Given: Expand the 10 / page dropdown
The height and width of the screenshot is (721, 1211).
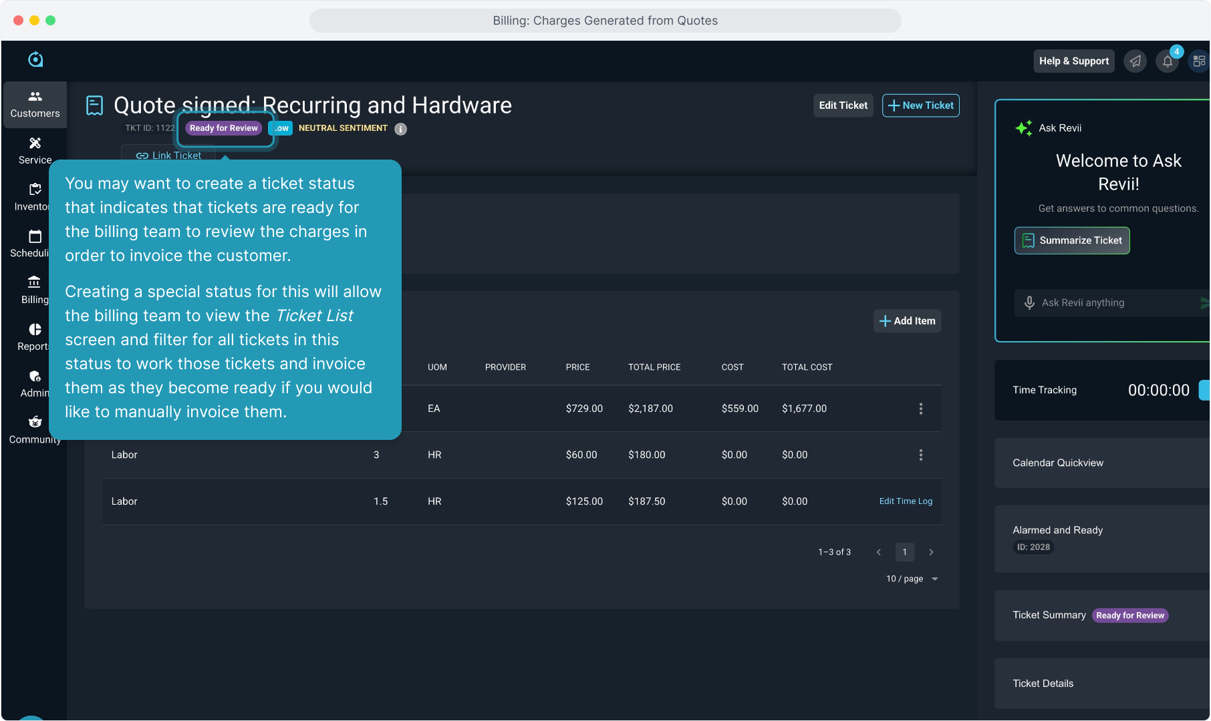Looking at the screenshot, I should tap(912, 579).
